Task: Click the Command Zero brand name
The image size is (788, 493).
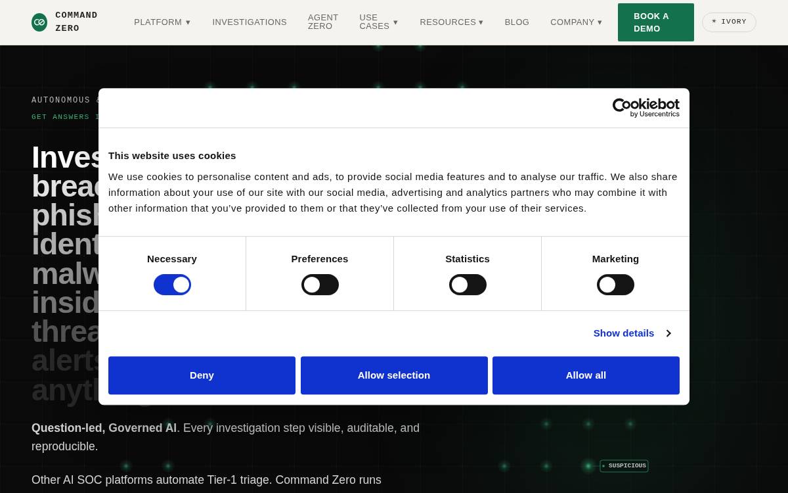Action: (x=76, y=22)
